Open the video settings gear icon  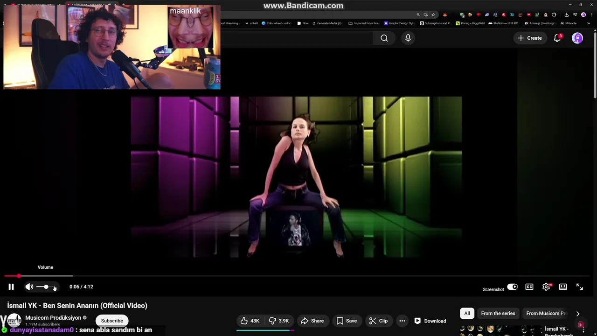point(546,287)
